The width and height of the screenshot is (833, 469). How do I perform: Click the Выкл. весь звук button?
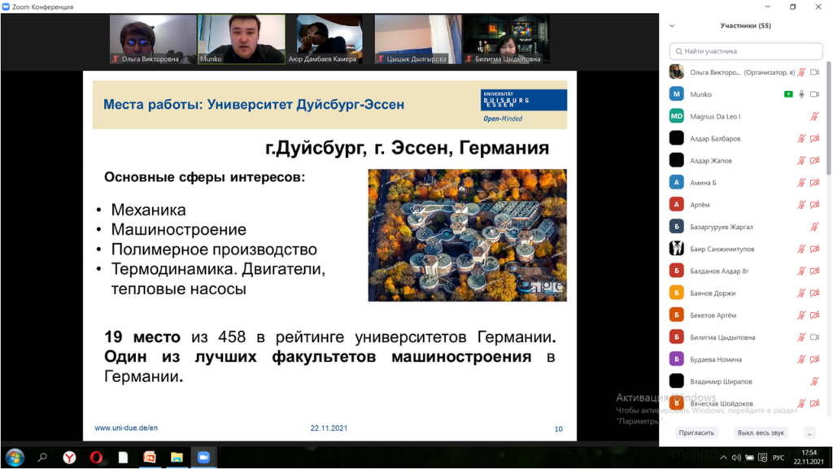761,433
